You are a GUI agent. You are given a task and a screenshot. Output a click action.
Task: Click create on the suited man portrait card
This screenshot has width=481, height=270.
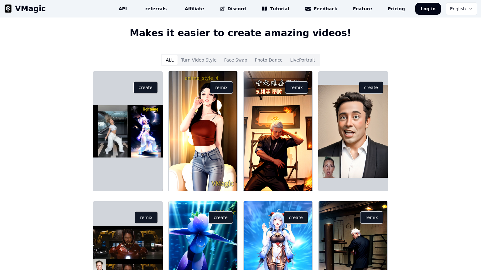point(371,87)
